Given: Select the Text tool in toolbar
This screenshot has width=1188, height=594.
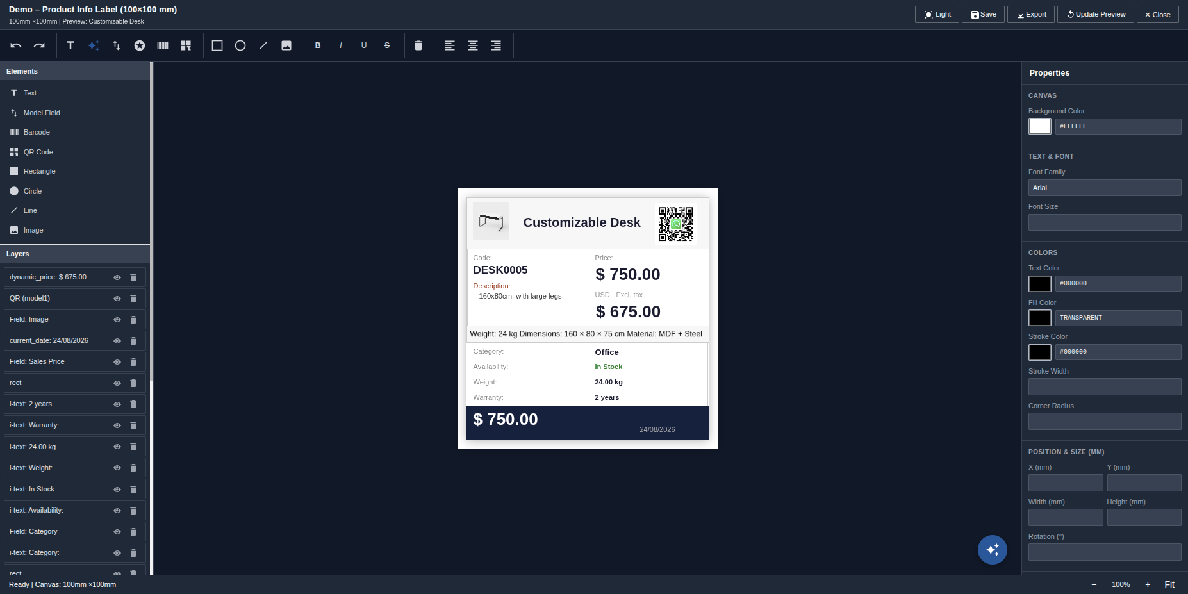Looking at the screenshot, I should coord(70,45).
